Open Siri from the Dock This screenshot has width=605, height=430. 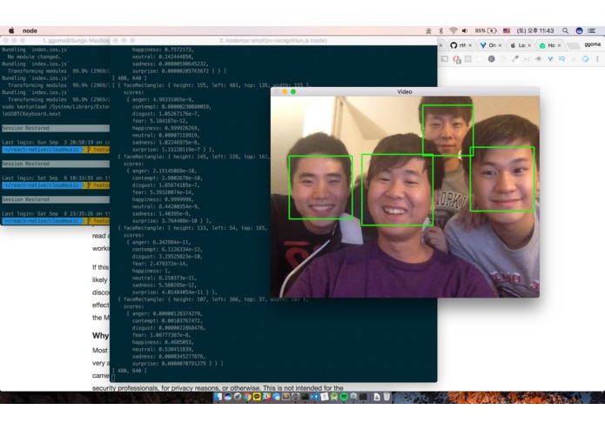(228, 396)
